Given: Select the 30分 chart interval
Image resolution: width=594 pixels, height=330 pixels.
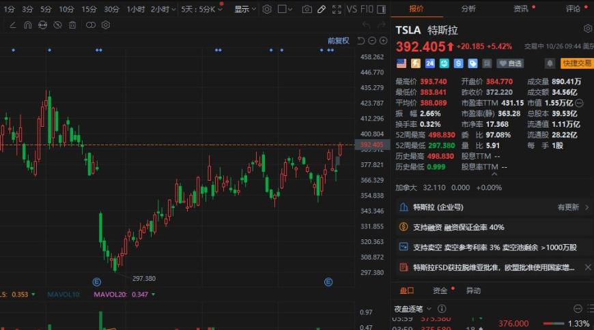Looking at the screenshot, I should (112, 9).
